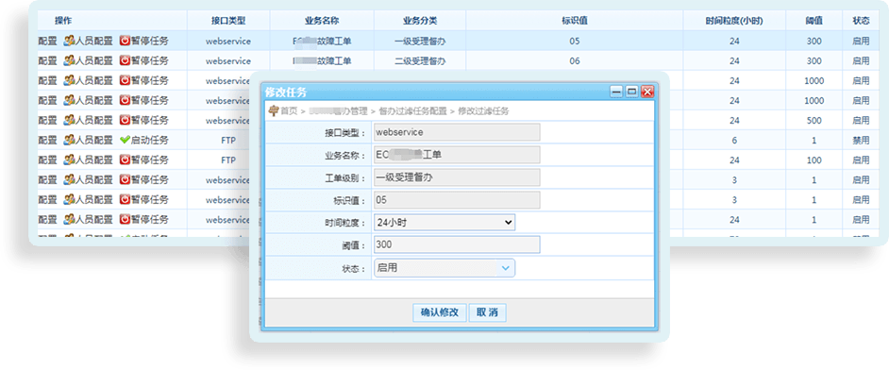Click the 时间粒度(小时) column header
The width and height of the screenshot is (889, 370).
click(x=734, y=21)
